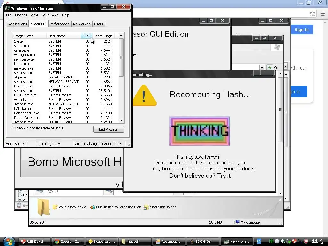
Task: Sort processes by User Name column
Action: (x=64, y=36)
